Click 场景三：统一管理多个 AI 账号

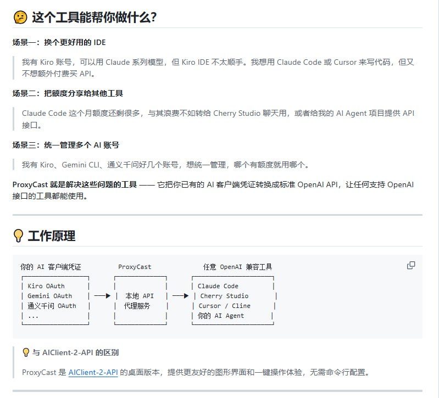(x=66, y=145)
